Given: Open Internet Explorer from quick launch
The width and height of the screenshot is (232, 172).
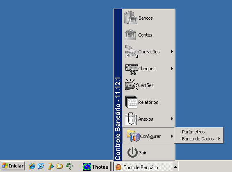Looking at the screenshot, I should pyautogui.click(x=32, y=166).
